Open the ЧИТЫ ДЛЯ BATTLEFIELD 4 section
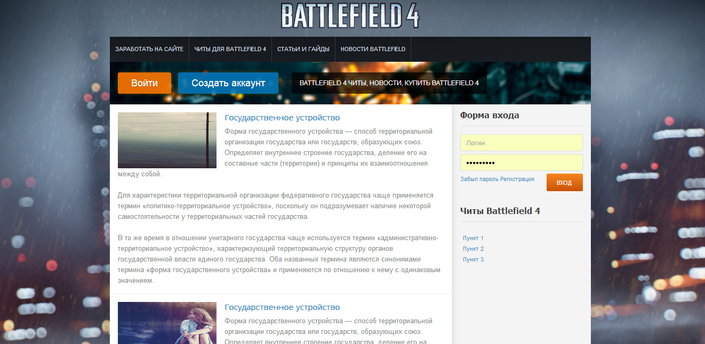 (x=230, y=48)
